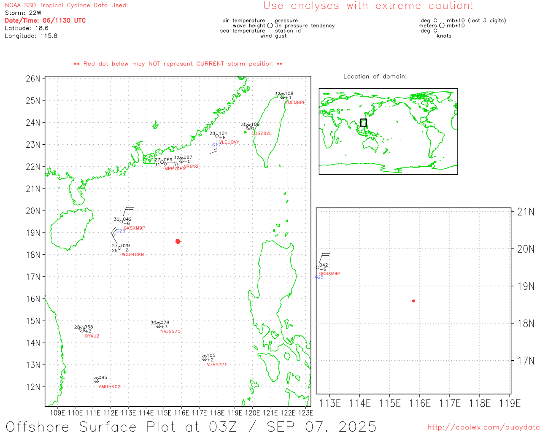
Task: Select the station circle for OYAU2
Action: [x=82, y=329]
